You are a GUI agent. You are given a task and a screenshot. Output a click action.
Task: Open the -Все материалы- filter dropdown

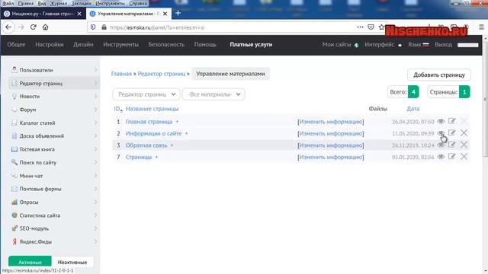tap(213, 94)
